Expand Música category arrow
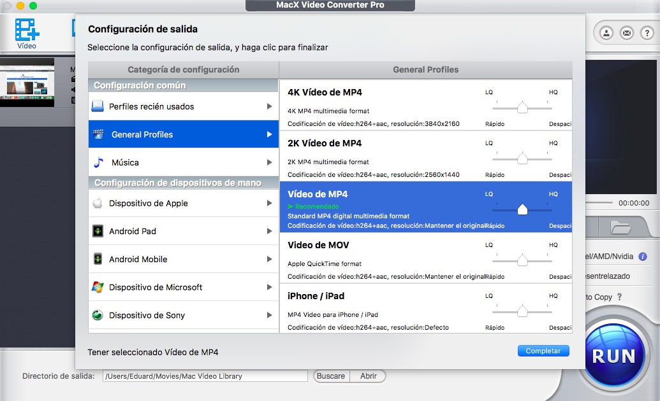 tap(269, 162)
